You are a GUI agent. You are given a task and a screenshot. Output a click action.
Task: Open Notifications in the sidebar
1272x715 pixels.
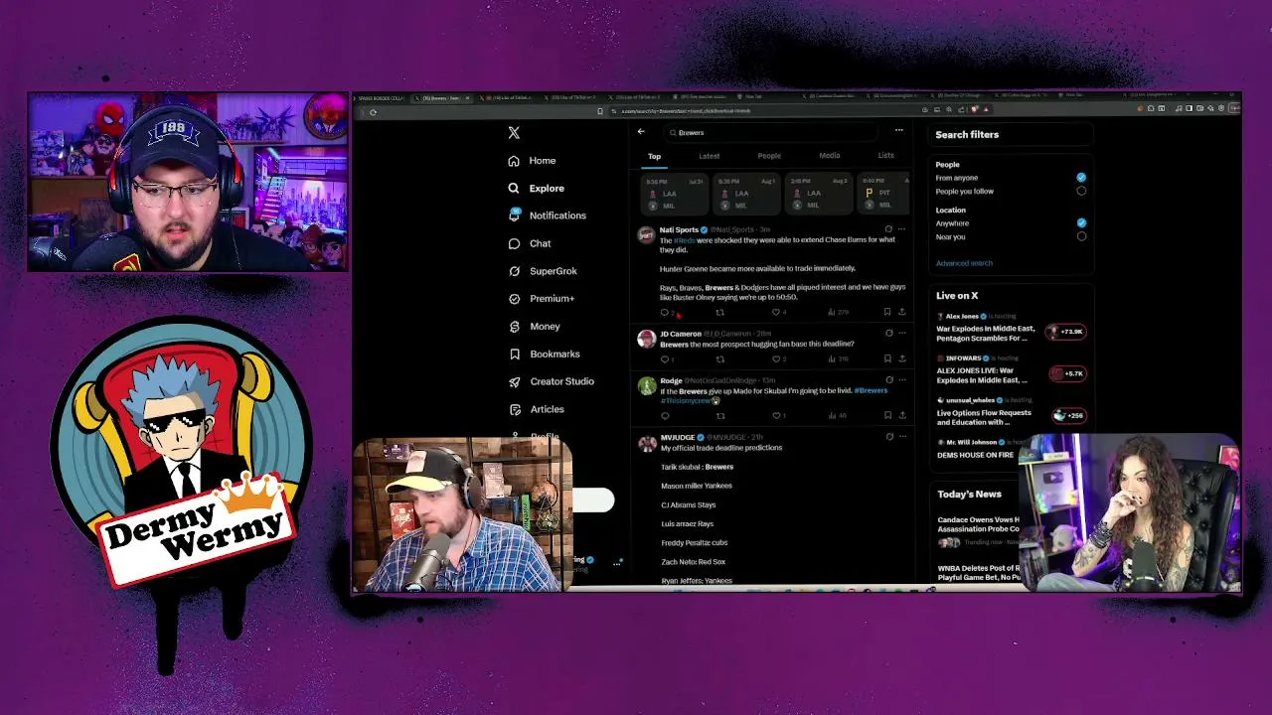[547, 215]
